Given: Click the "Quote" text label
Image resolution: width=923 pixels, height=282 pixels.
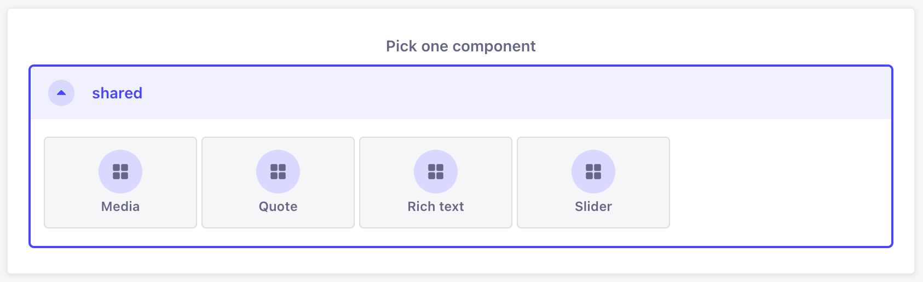Looking at the screenshot, I should tap(278, 207).
